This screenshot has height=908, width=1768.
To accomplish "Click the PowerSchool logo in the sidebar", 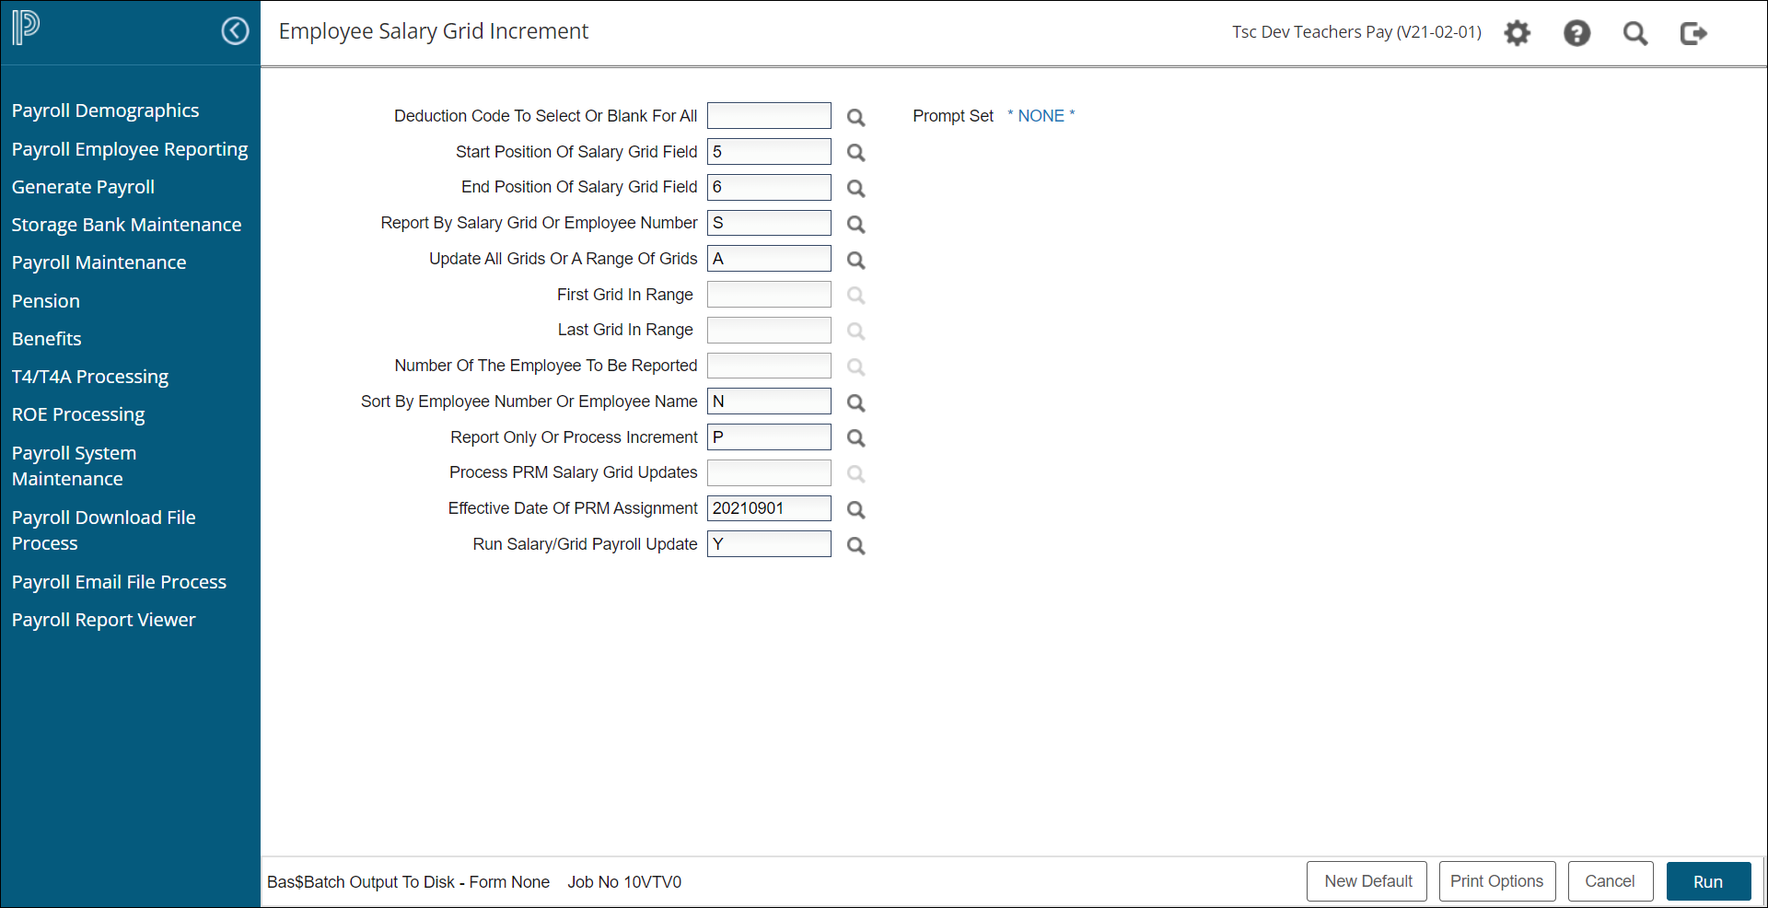I will point(26,29).
